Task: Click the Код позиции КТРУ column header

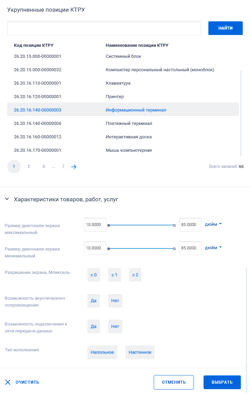Action: click(x=34, y=45)
